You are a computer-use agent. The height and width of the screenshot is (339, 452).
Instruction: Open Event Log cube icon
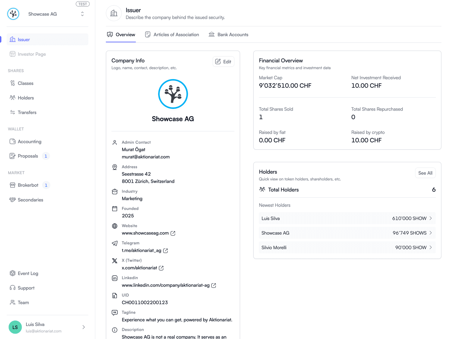point(12,273)
